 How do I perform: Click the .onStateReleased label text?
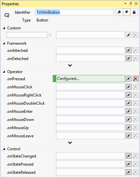click(21, 172)
